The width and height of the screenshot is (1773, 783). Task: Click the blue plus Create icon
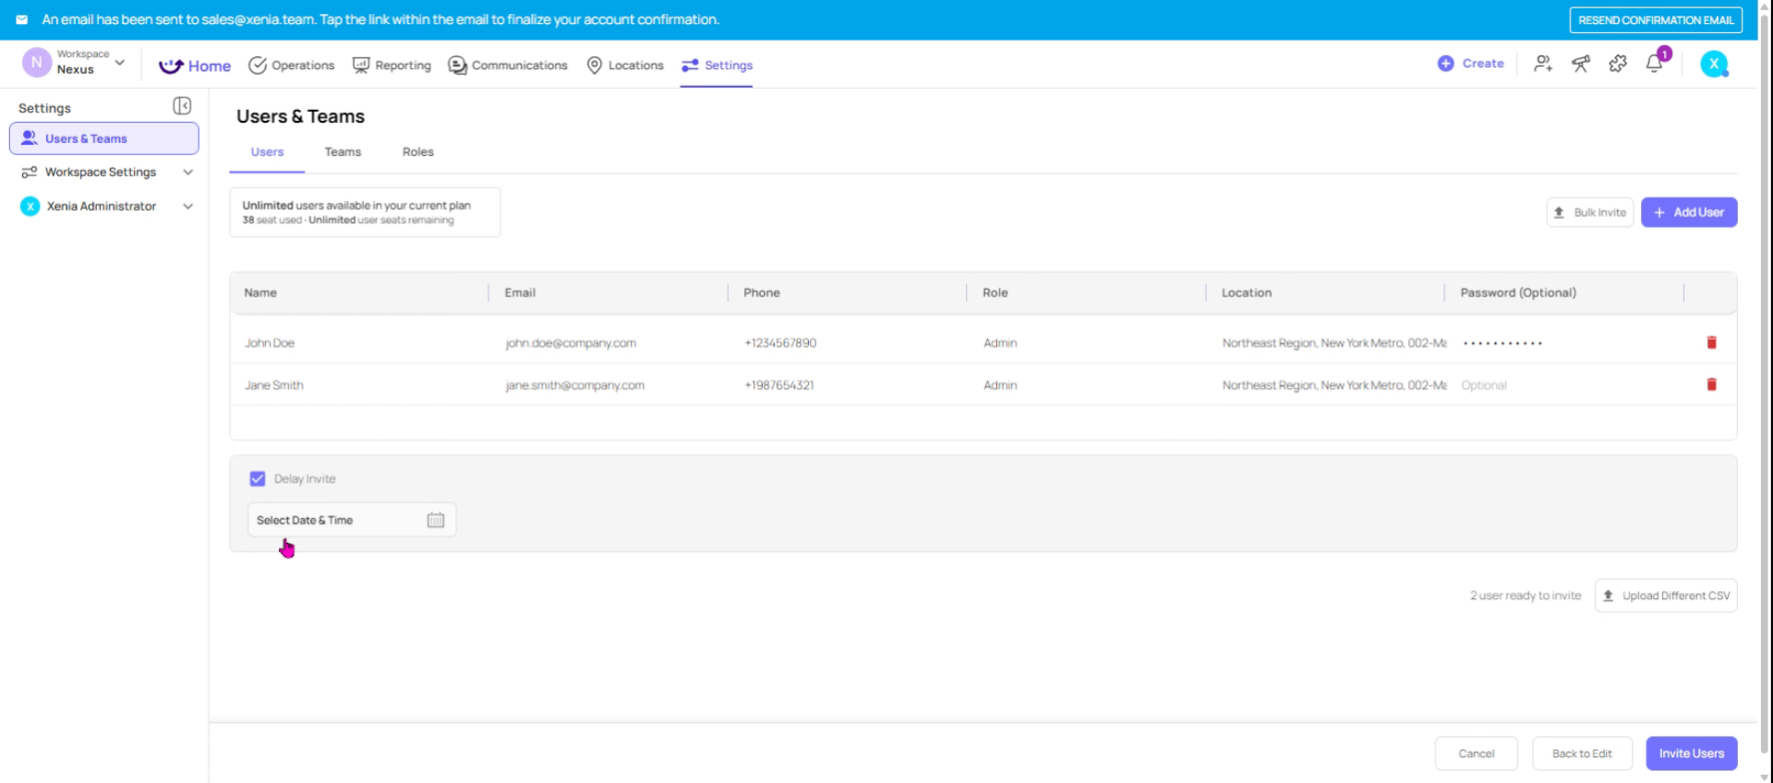click(x=1446, y=64)
